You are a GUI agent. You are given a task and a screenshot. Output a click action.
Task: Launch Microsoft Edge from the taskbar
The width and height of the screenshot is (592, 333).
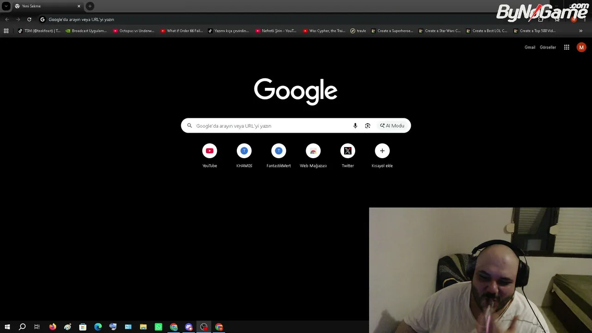[98, 327]
